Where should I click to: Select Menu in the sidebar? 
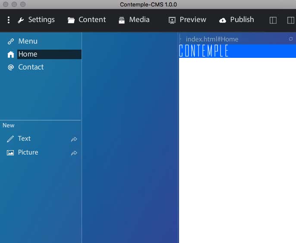(x=28, y=41)
